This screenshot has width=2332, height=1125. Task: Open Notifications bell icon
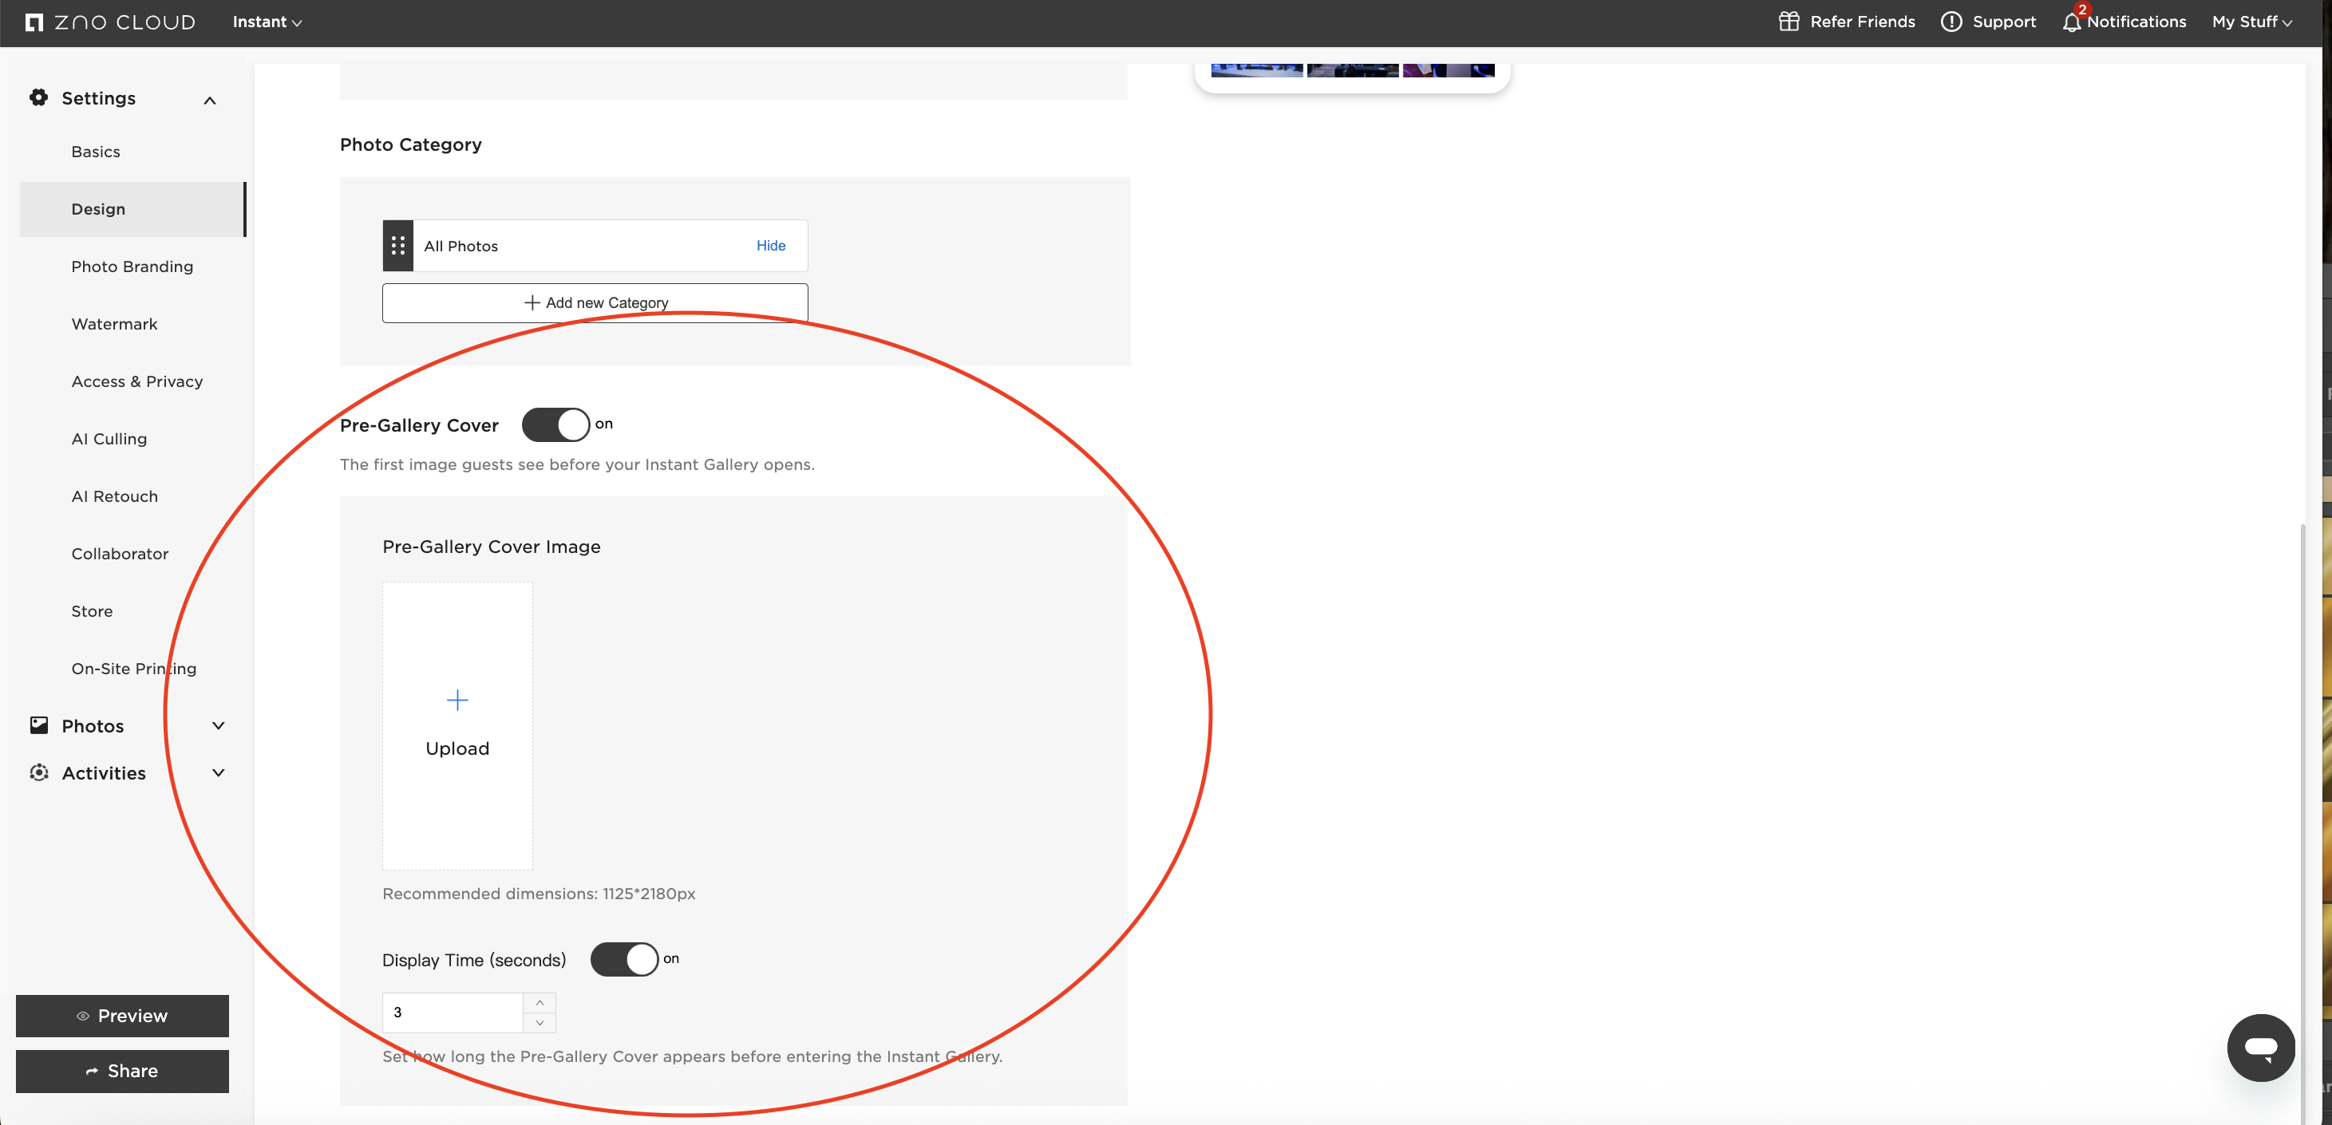click(x=2071, y=22)
